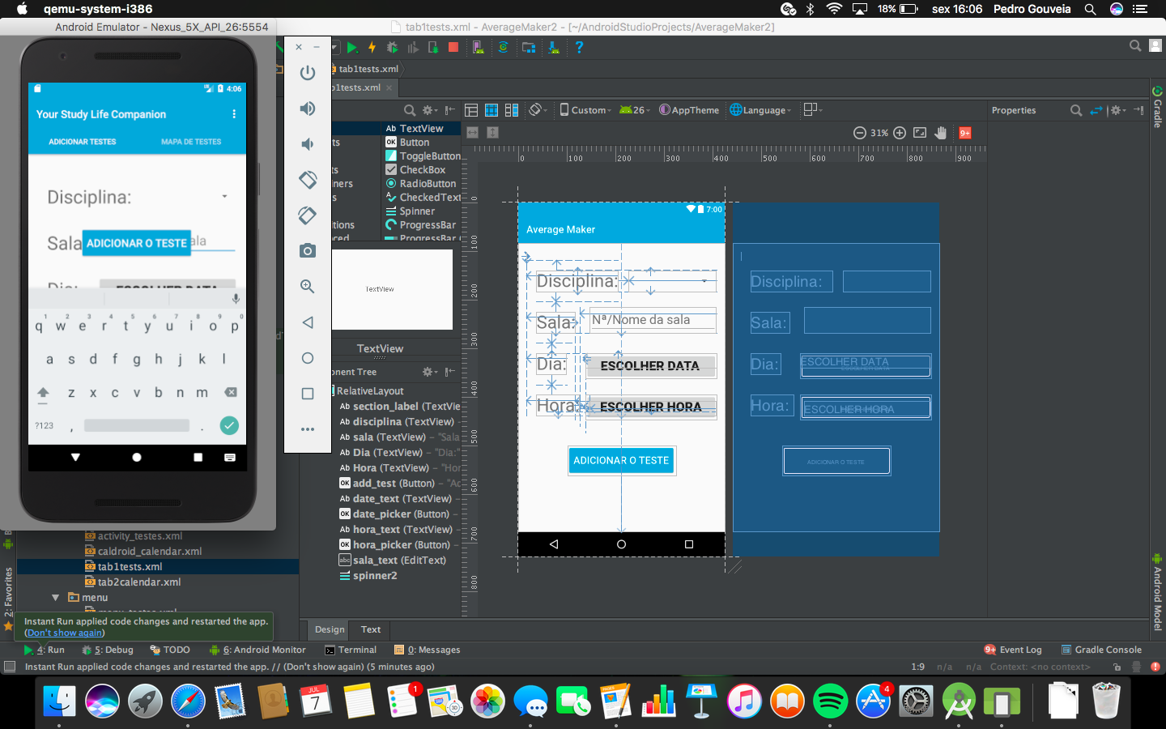Raise emulator volume with volume up icon

click(x=307, y=109)
